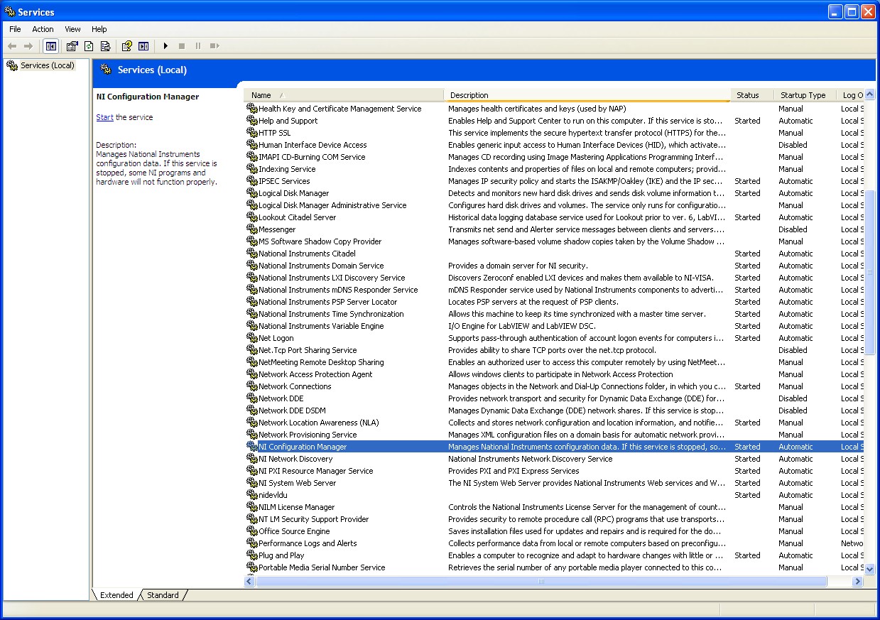Click the gear icon next to Office Source Engine

point(251,531)
